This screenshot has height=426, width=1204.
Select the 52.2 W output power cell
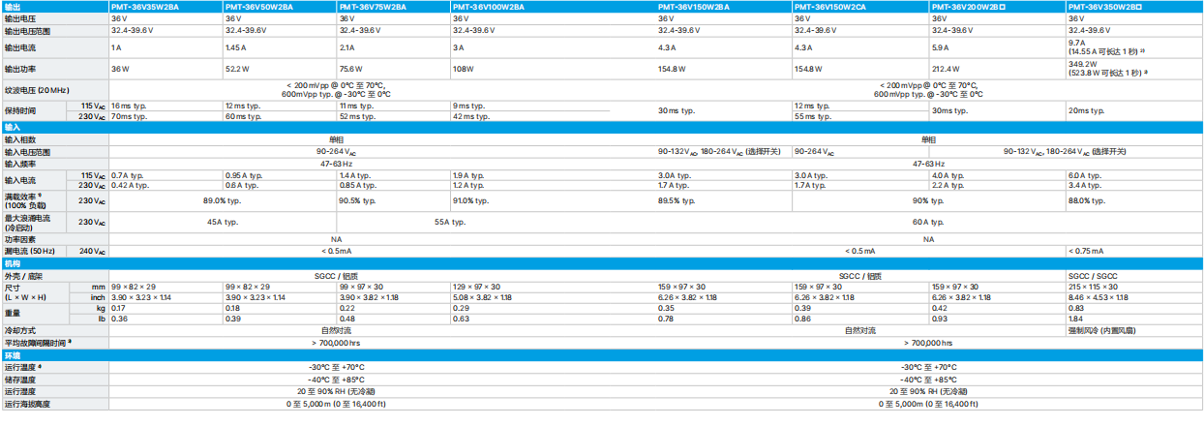point(239,69)
